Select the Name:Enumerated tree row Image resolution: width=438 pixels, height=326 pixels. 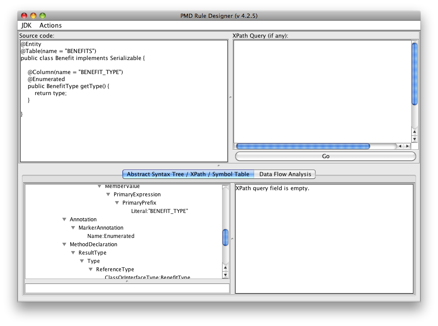coord(111,236)
